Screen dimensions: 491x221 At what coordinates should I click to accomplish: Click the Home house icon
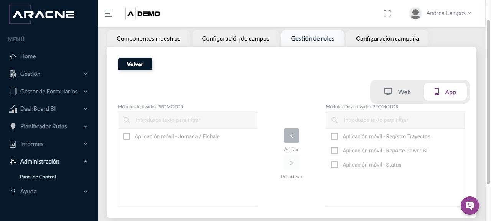click(x=13, y=56)
